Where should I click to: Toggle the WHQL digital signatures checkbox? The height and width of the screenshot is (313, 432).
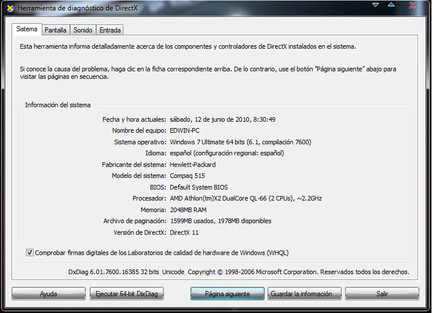pos(30,252)
